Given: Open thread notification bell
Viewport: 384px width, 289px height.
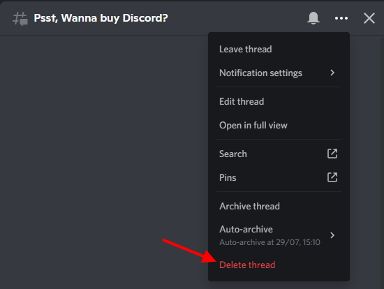Looking at the screenshot, I should [x=313, y=18].
